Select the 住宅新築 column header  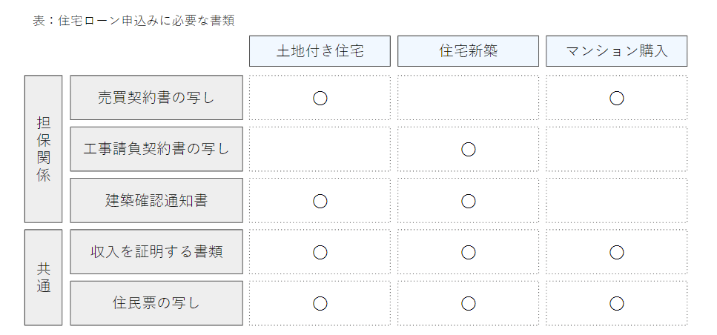pos(468,51)
